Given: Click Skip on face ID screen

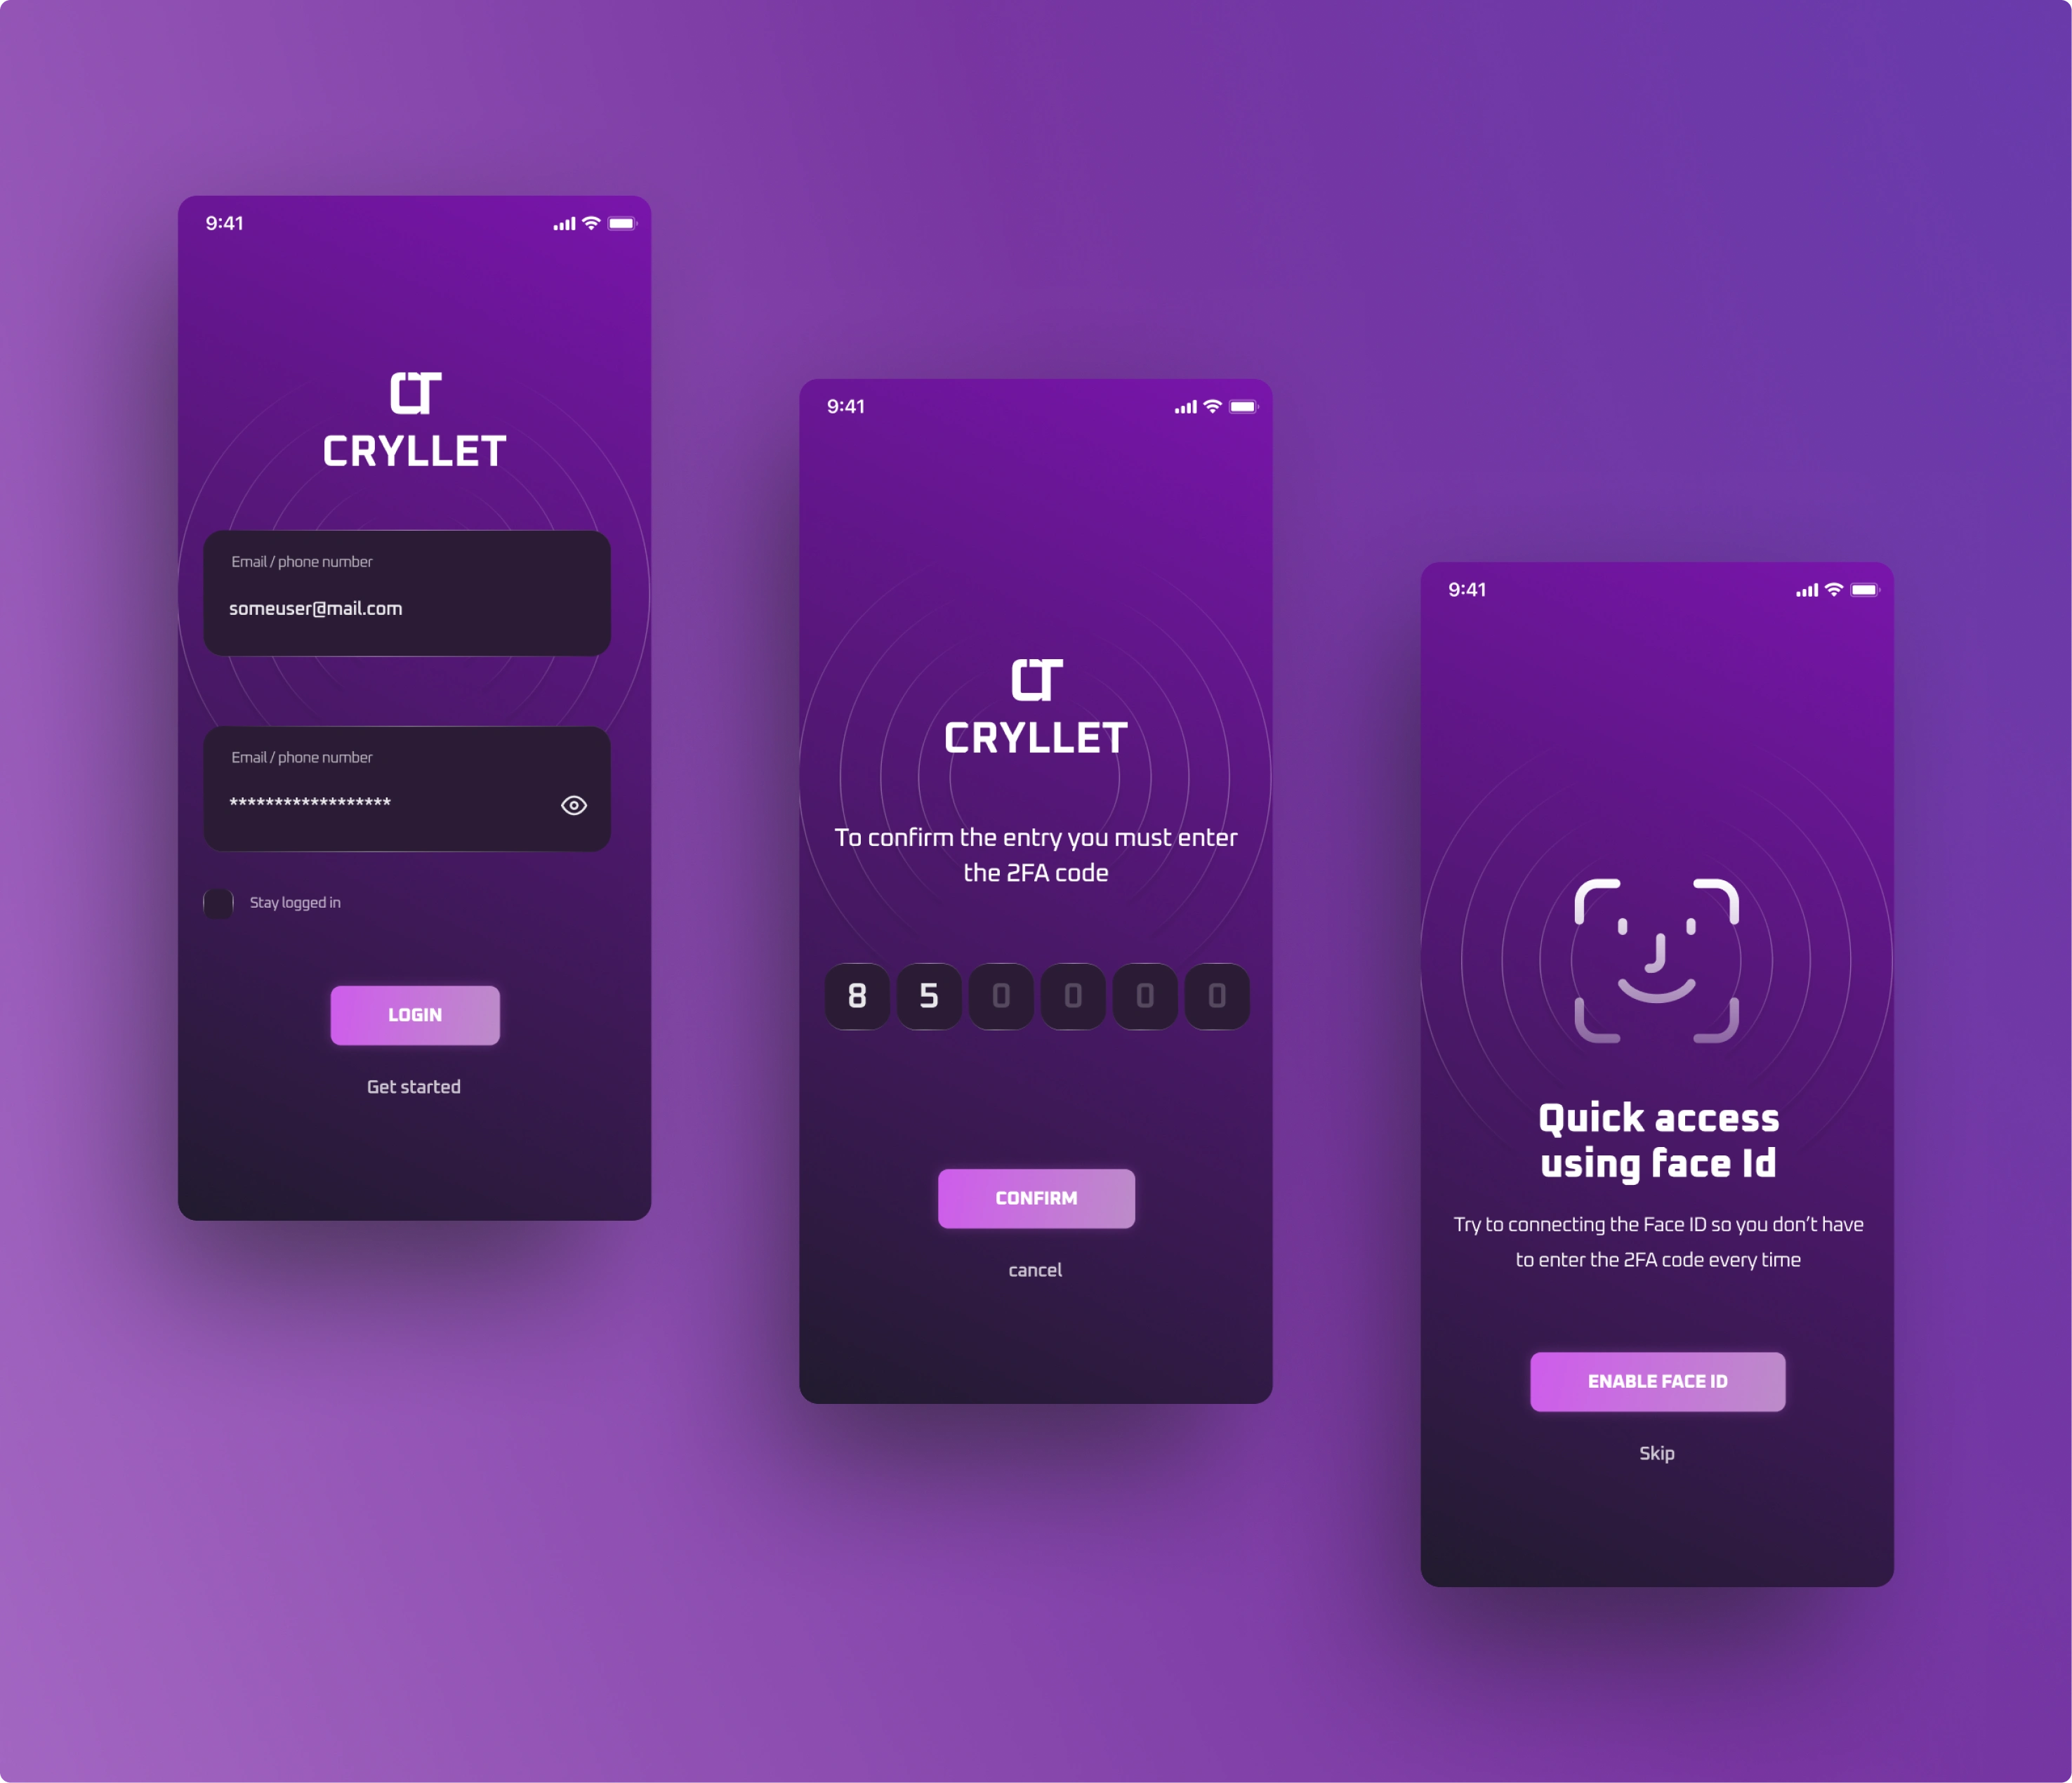Looking at the screenshot, I should coord(1658,1452).
